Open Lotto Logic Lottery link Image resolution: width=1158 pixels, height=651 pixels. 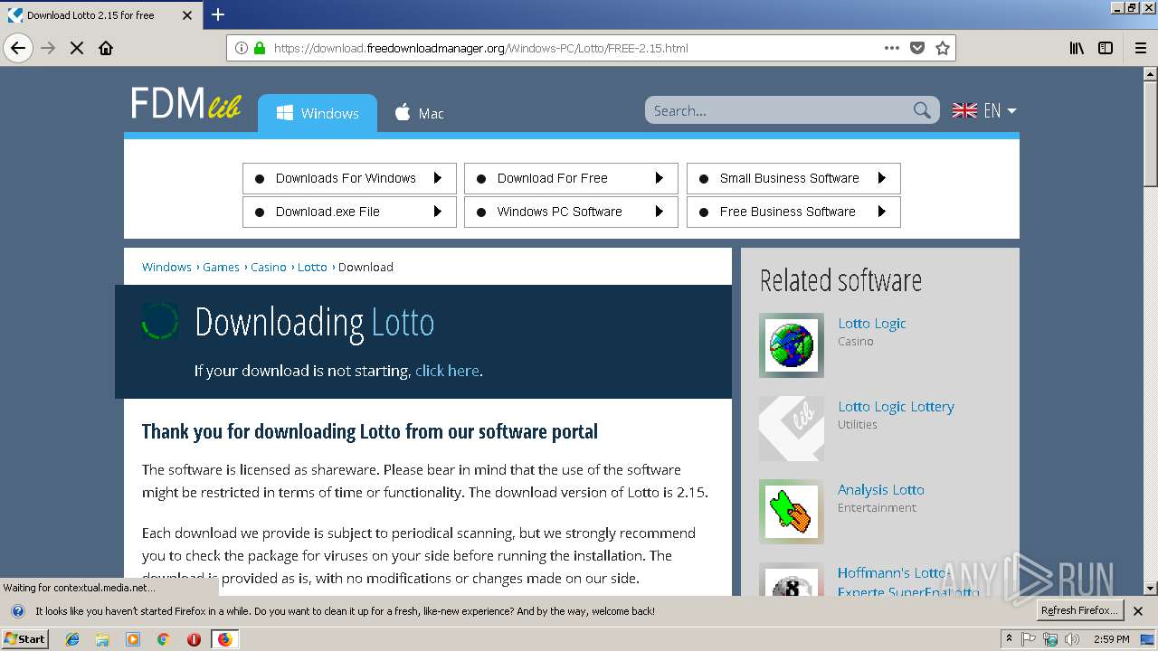[896, 406]
